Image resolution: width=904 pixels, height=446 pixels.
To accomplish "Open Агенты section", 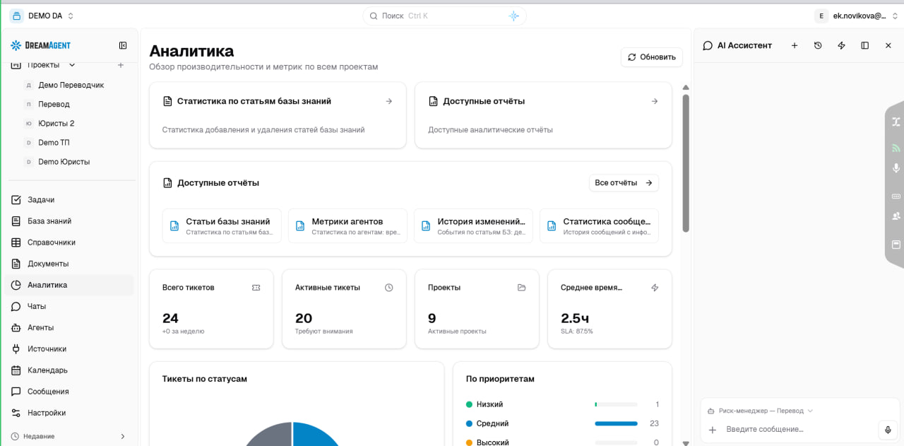I will click(69, 327).
